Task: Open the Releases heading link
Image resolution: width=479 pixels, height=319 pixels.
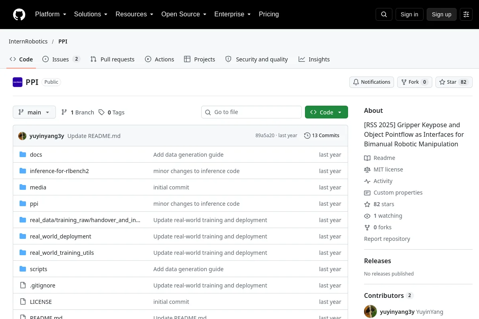Action: (x=378, y=261)
